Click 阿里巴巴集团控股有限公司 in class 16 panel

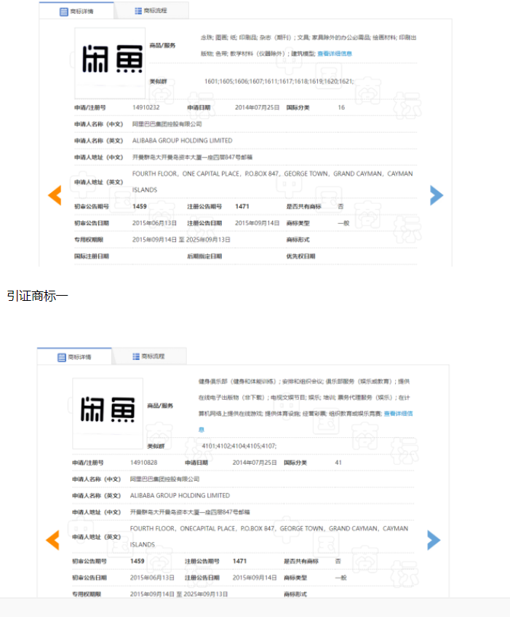[167, 124]
